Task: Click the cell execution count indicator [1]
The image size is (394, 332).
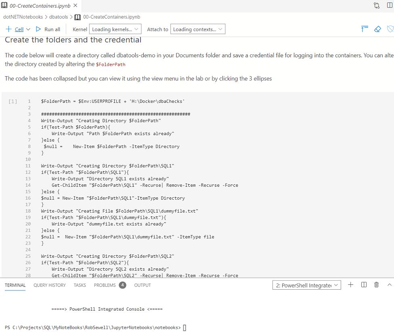Action: [13, 101]
